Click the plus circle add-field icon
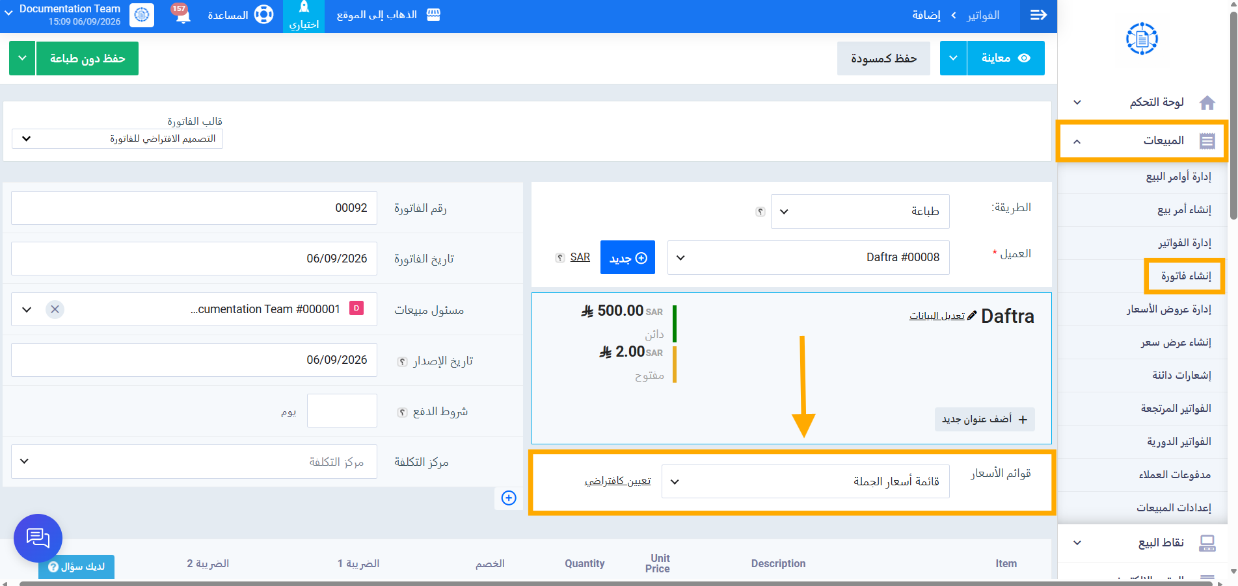The width and height of the screenshot is (1238, 586). [x=509, y=498]
